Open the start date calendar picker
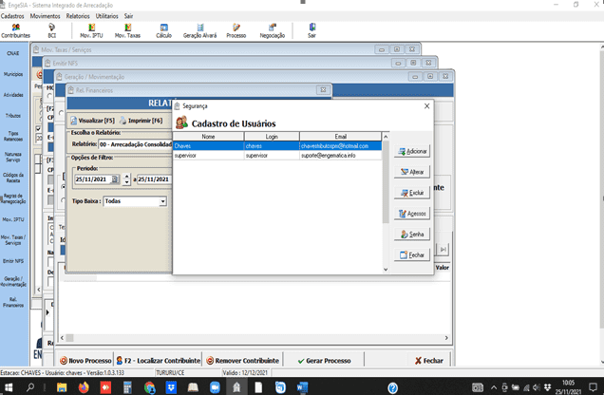This screenshot has height=395, width=604. click(116, 179)
